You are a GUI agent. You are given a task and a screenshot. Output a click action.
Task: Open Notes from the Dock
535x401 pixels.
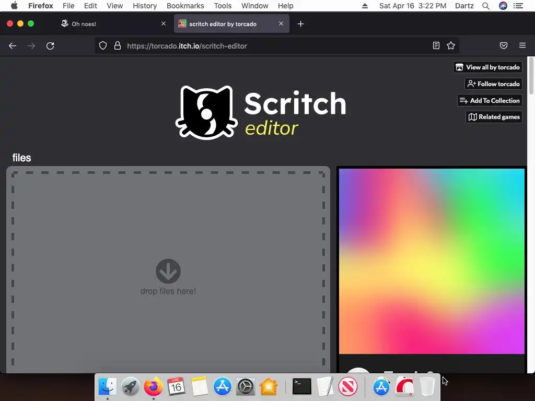(199, 387)
